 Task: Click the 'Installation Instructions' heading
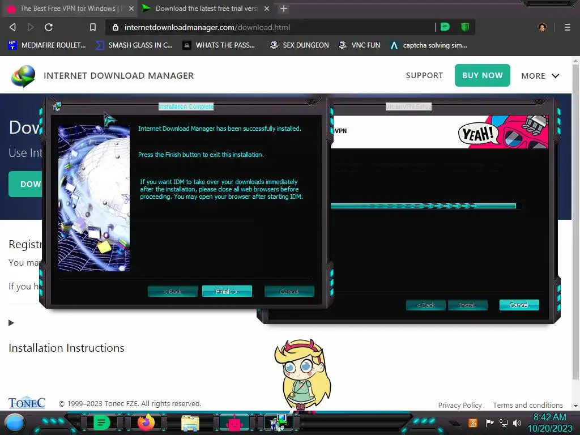(x=67, y=348)
